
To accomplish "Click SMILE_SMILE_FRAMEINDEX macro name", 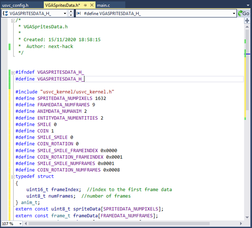I will click(x=68, y=151).
